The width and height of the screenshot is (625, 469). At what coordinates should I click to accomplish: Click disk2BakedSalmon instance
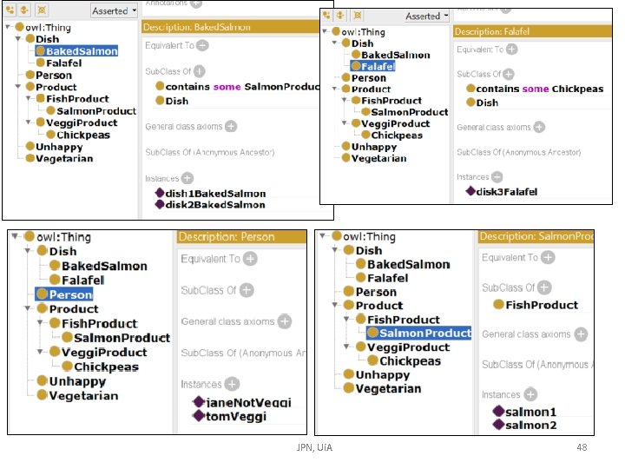pyautogui.click(x=210, y=205)
